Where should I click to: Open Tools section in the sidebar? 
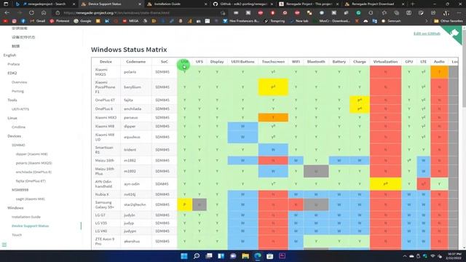12,100
